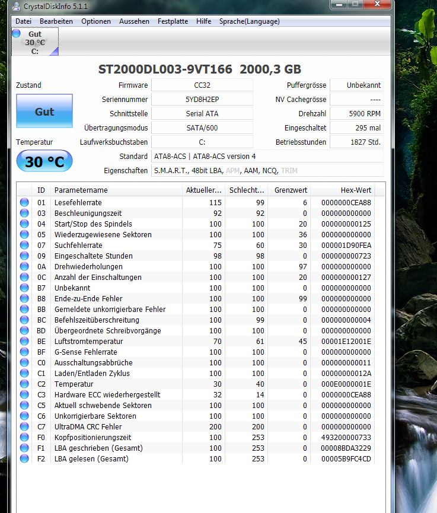Click the Seriennummer field 5YD8H2EP
The height and width of the screenshot is (513, 437).
point(202,100)
